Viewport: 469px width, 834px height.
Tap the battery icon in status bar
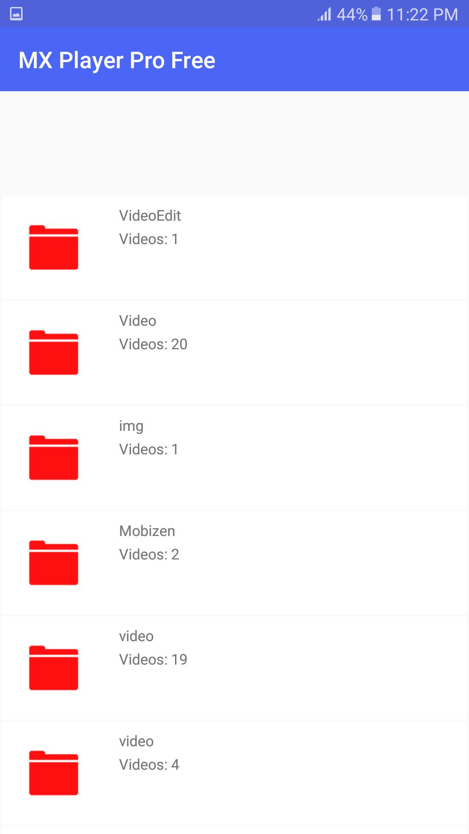[x=377, y=14]
